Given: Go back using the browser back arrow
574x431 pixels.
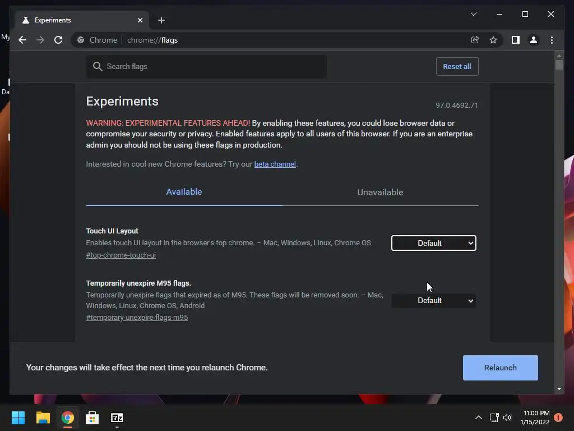Looking at the screenshot, I should click(x=22, y=40).
